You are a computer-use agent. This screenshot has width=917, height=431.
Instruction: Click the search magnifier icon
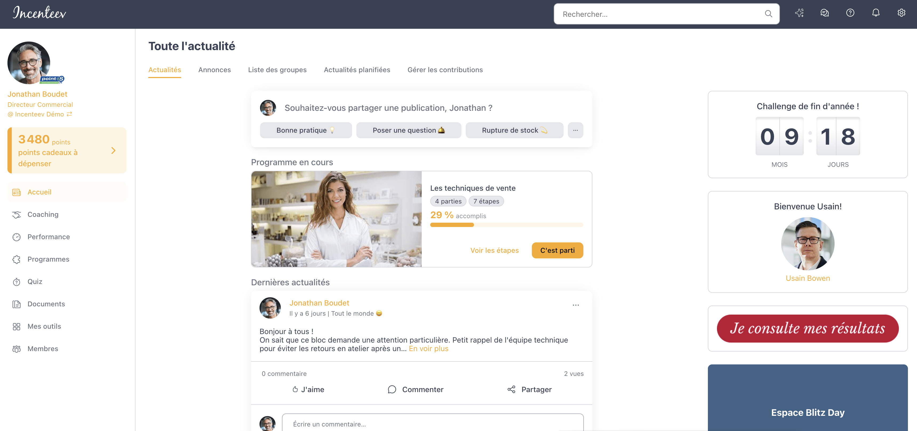tap(768, 14)
